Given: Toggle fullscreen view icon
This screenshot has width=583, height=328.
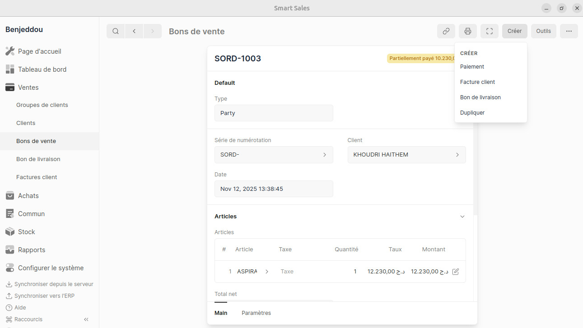Looking at the screenshot, I should (x=489, y=31).
